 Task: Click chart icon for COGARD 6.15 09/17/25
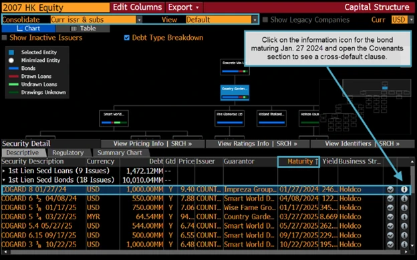[x=390, y=235]
